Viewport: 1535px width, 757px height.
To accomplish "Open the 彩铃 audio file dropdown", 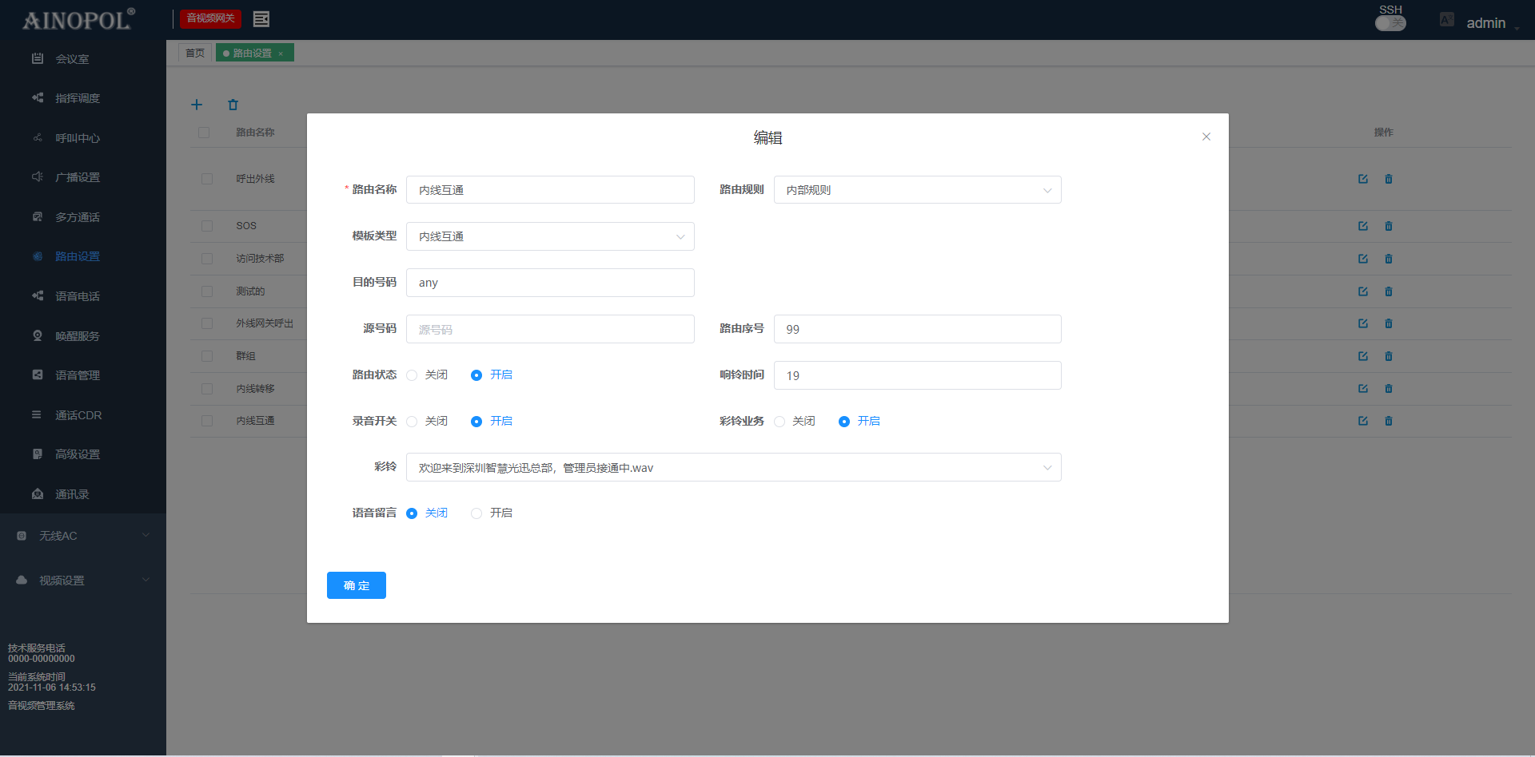I will (733, 468).
